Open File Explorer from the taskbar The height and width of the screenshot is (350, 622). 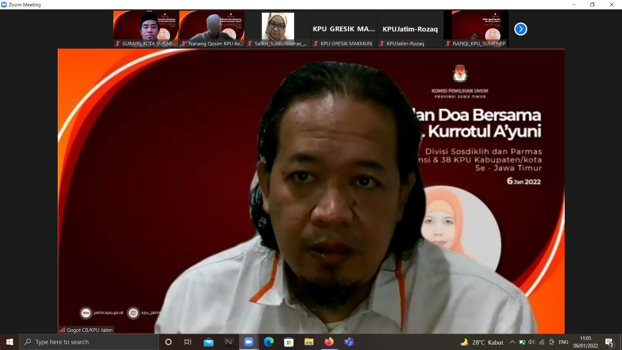tap(309, 342)
